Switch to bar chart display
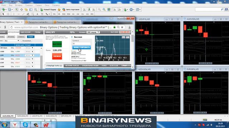This screenshot has height=128, width=229. (84, 10)
